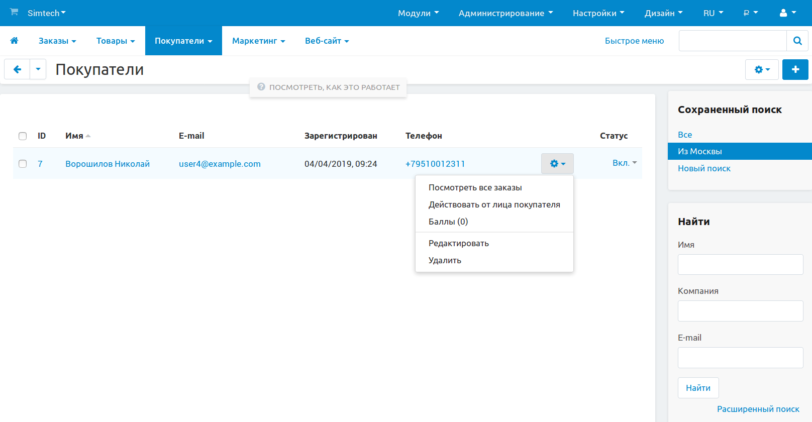Focus the Компания search field

(740, 311)
